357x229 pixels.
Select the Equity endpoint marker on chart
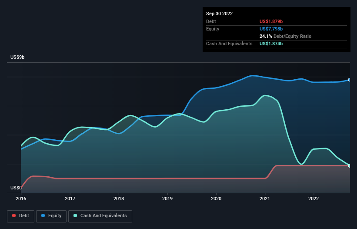(x=350, y=80)
